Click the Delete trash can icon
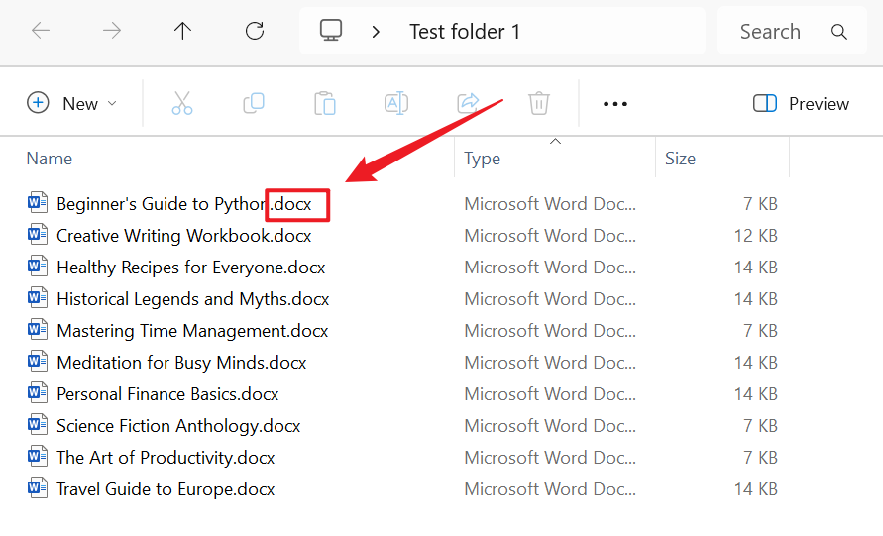 pyautogui.click(x=539, y=103)
